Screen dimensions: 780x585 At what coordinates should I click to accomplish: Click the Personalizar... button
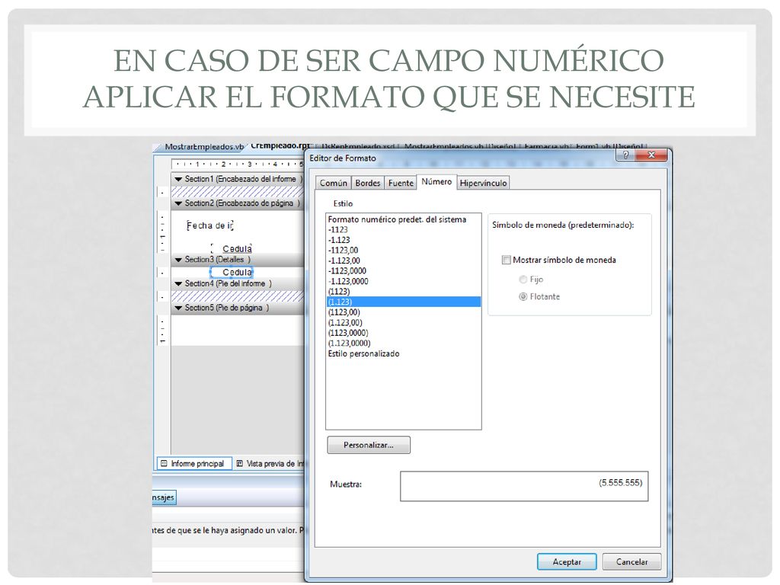pos(369,445)
